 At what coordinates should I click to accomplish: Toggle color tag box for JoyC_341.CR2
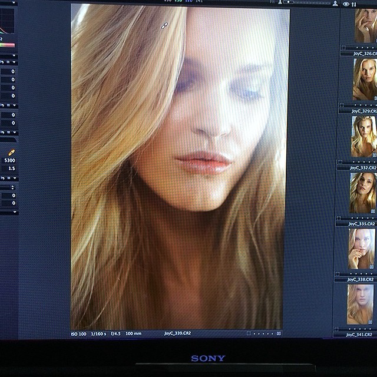(x=336, y=329)
